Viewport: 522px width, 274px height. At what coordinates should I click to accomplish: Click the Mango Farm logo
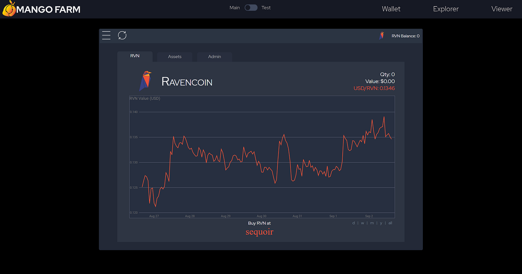tap(41, 9)
